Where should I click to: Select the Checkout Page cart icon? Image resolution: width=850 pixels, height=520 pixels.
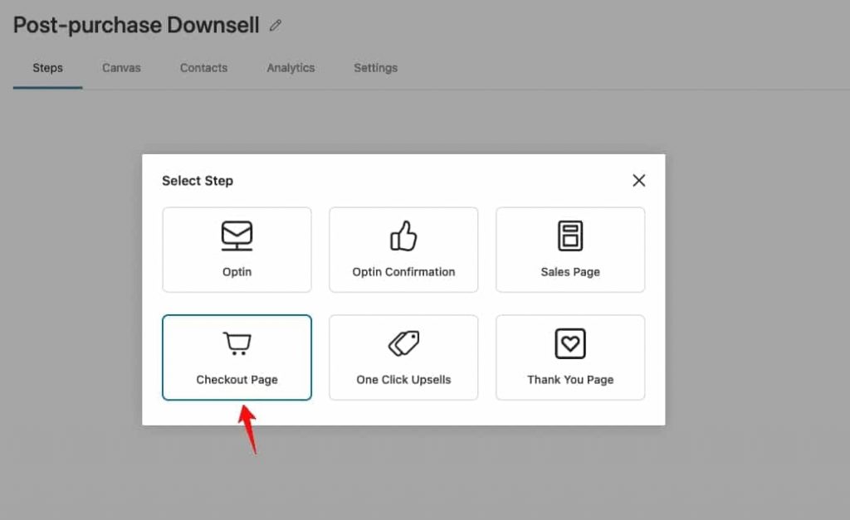237,343
